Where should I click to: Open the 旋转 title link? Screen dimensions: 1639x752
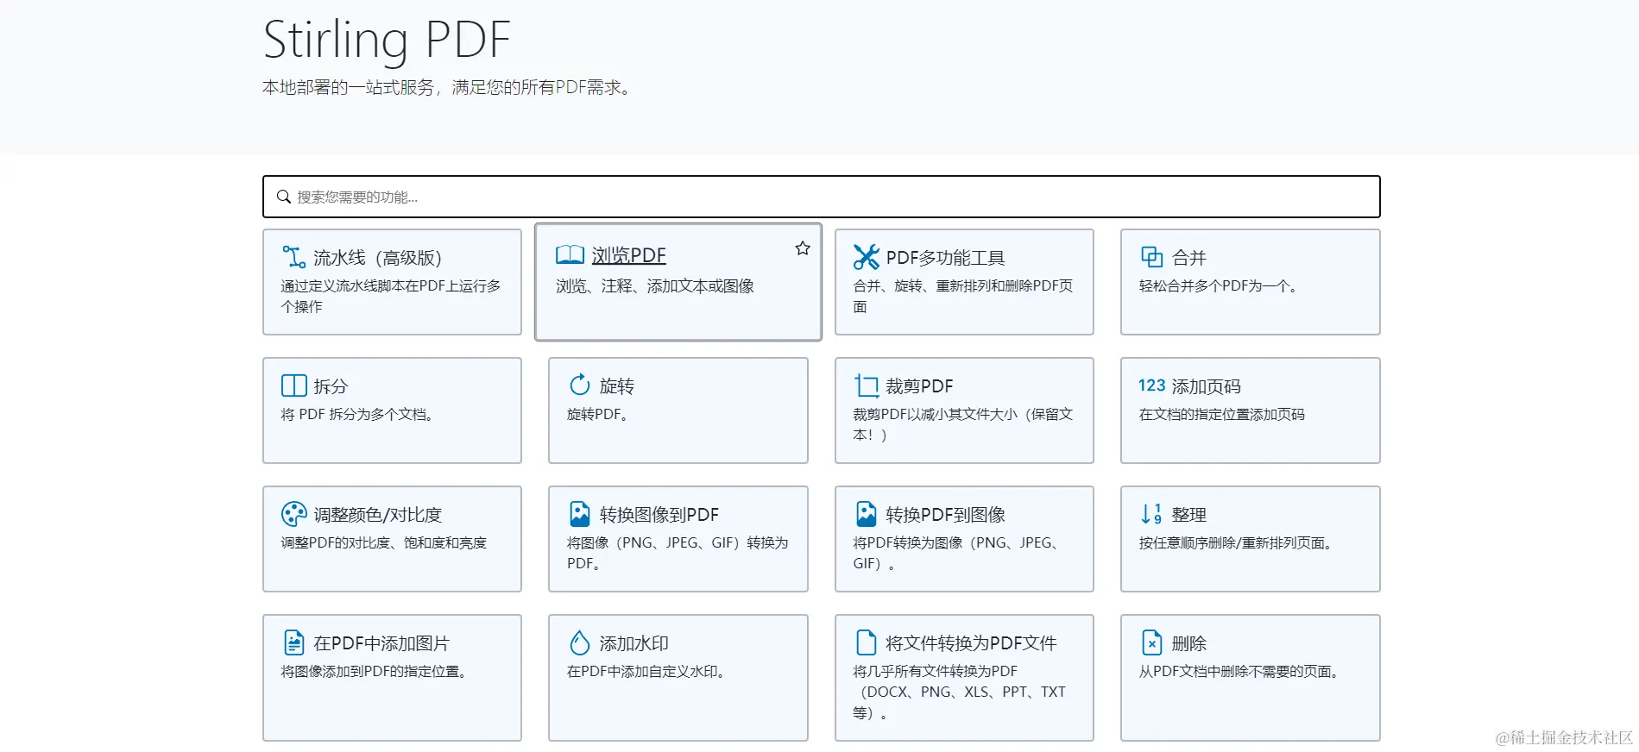tap(616, 386)
